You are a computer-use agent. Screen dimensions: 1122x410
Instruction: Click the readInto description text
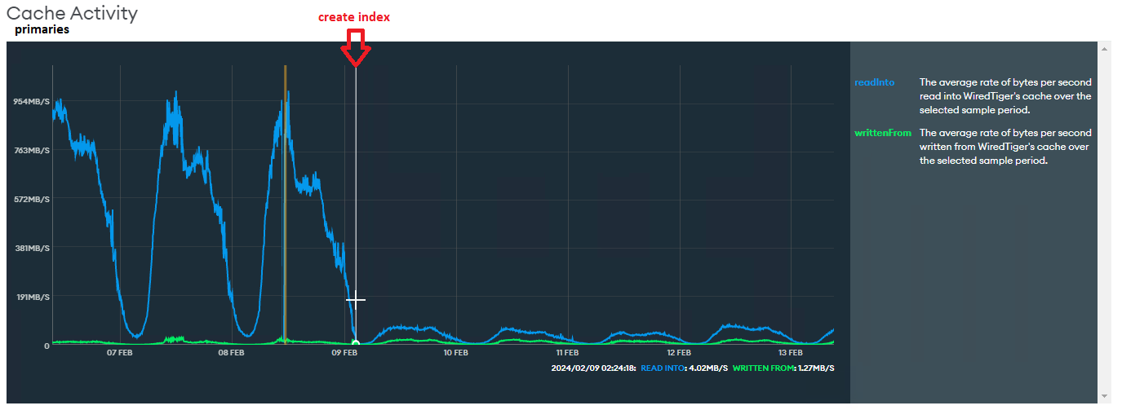[1005, 95]
